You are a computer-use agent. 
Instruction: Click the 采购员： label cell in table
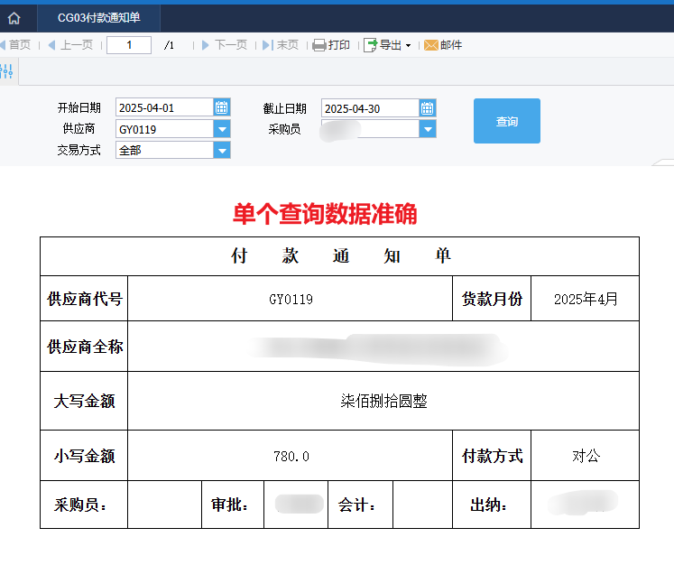click(84, 505)
